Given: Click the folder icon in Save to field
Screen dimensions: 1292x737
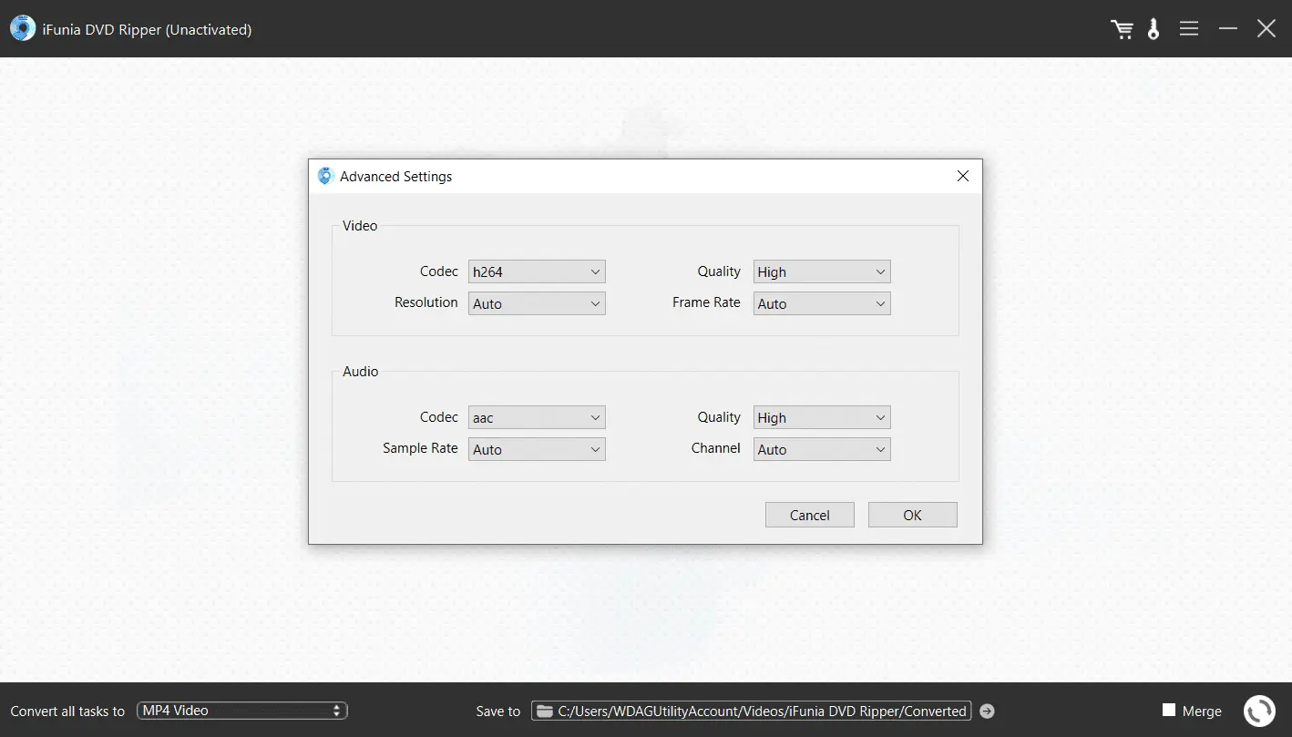Looking at the screenshot, I should 544,711.
